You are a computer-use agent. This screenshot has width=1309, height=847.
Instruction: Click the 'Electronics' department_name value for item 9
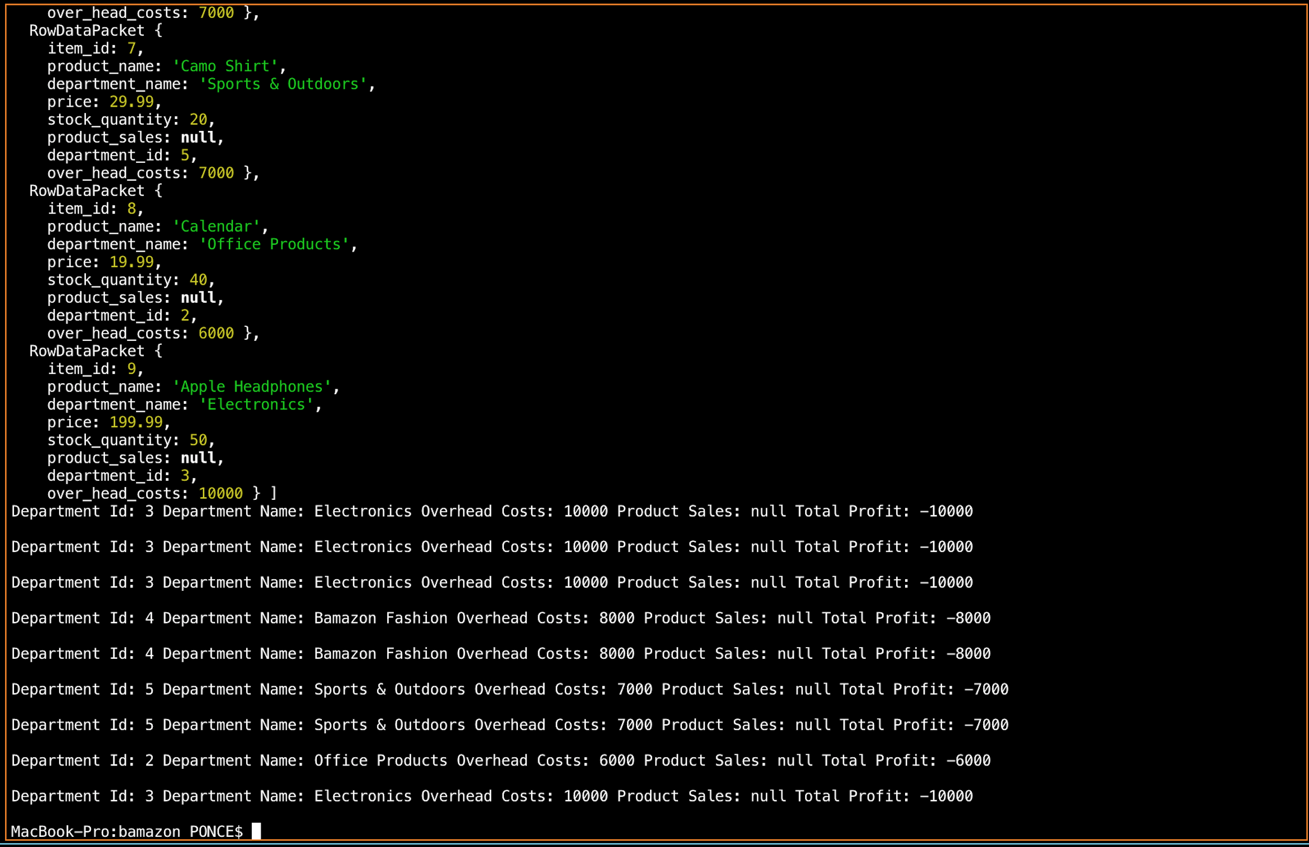pyautogui.click(x=256, y=404)
